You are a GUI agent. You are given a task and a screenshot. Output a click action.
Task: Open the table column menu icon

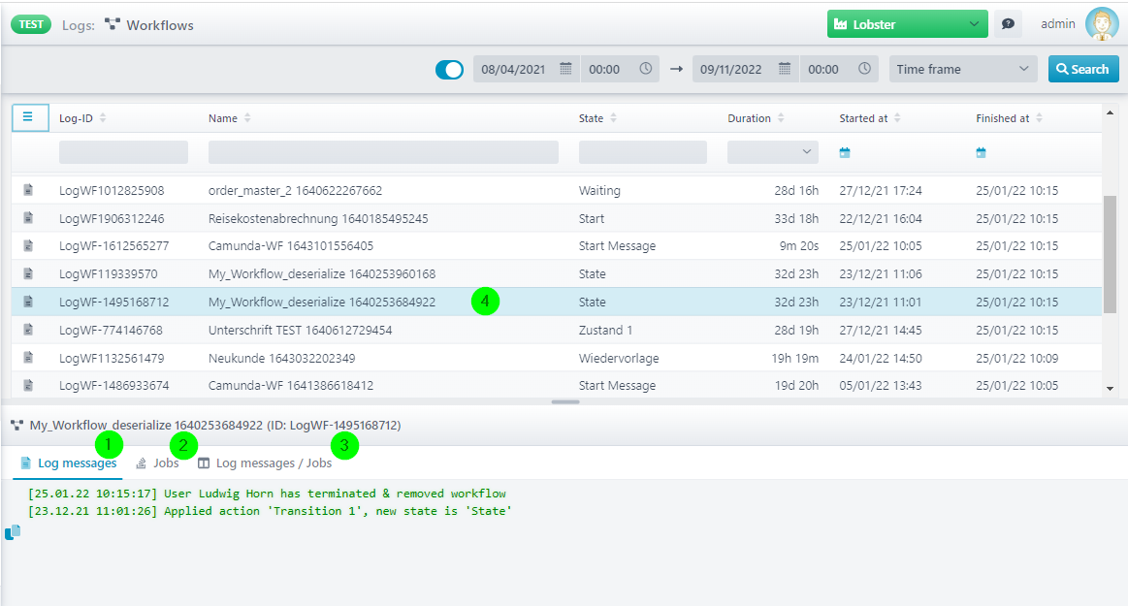click(x=29, y=117)
